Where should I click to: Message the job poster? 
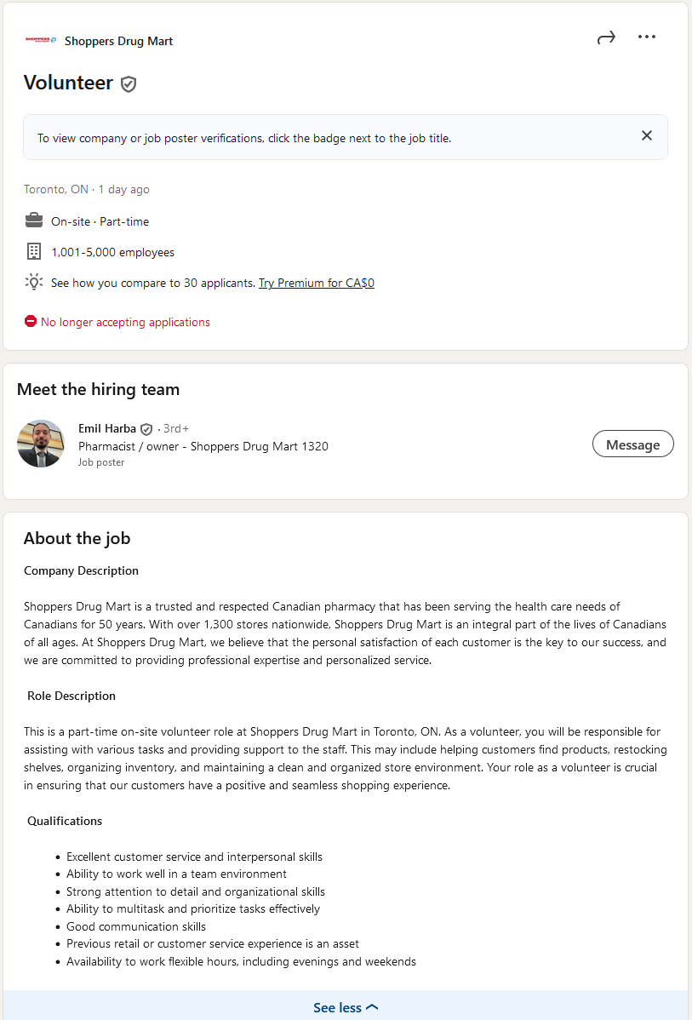click(632, 444)
